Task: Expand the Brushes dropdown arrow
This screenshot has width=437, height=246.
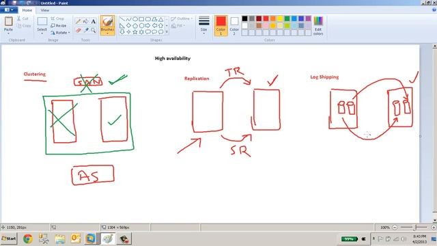Action: click(107, 33)
